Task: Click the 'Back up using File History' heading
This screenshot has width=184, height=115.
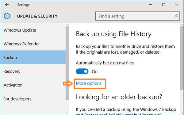Action: coord(113,34)
